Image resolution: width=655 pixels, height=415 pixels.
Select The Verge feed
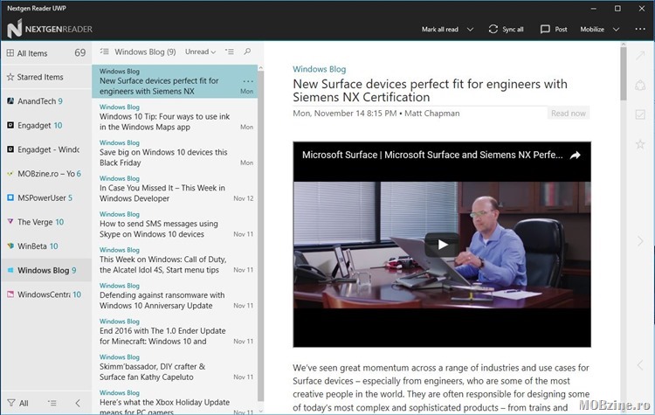[38, 222]
